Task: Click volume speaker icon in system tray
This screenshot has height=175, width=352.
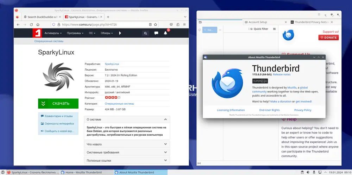Action: (308, 172)
